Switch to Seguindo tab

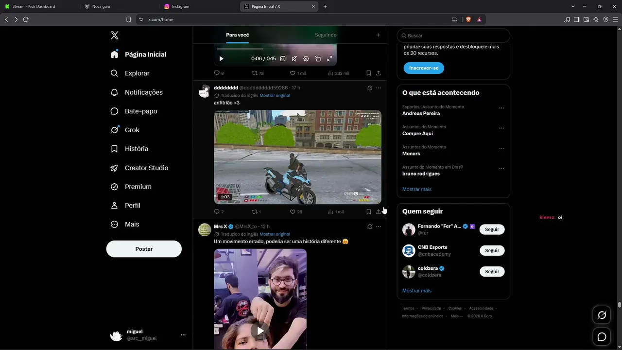click(x=326, y=35)
